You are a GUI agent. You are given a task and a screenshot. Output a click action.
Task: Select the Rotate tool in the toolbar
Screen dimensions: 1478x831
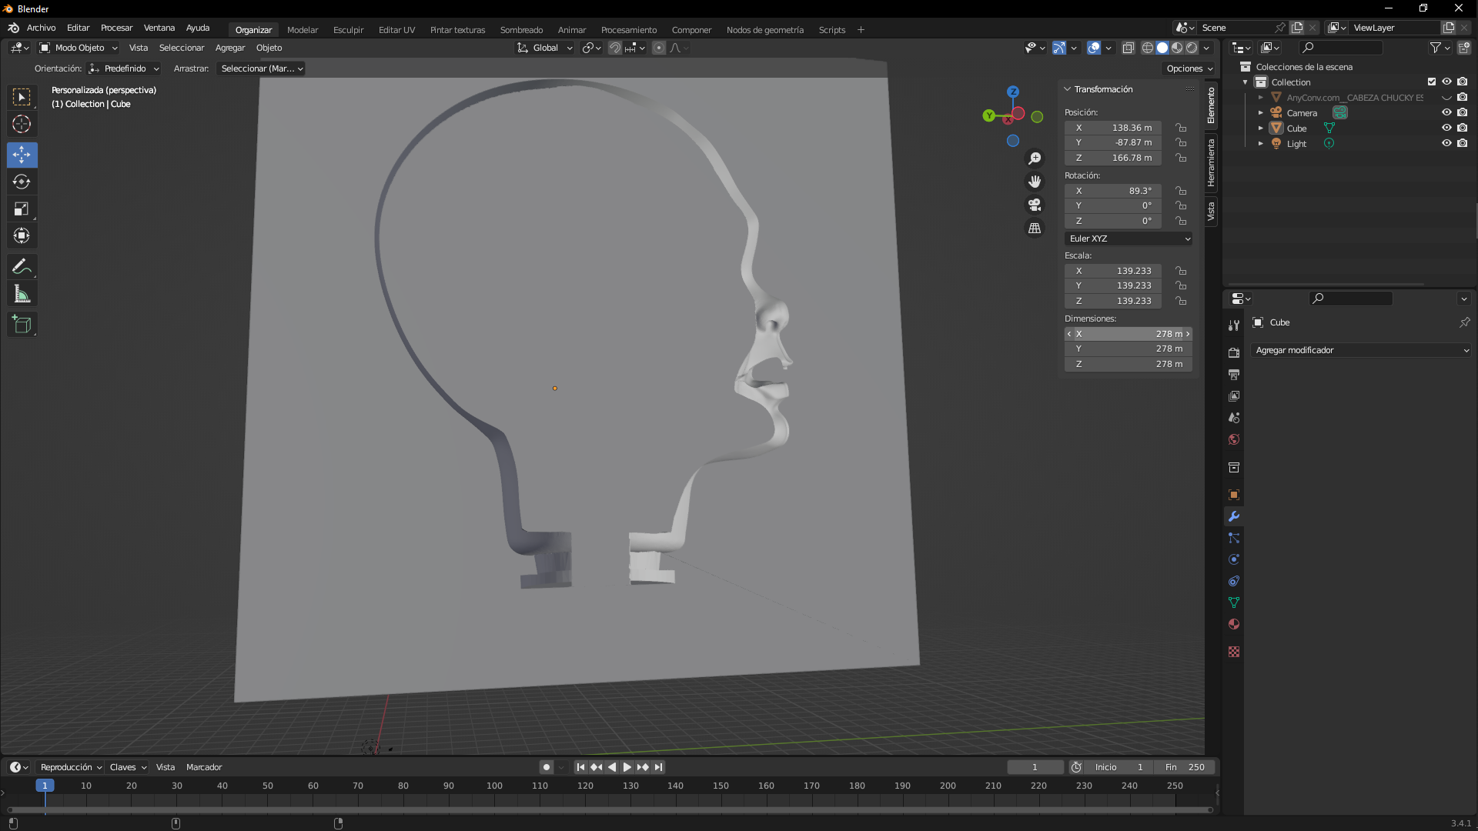[22, 182]
